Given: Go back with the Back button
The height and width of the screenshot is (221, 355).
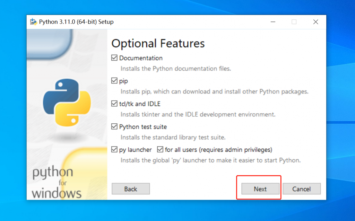Looking at the screenshot, I should (x=131, y=189).
